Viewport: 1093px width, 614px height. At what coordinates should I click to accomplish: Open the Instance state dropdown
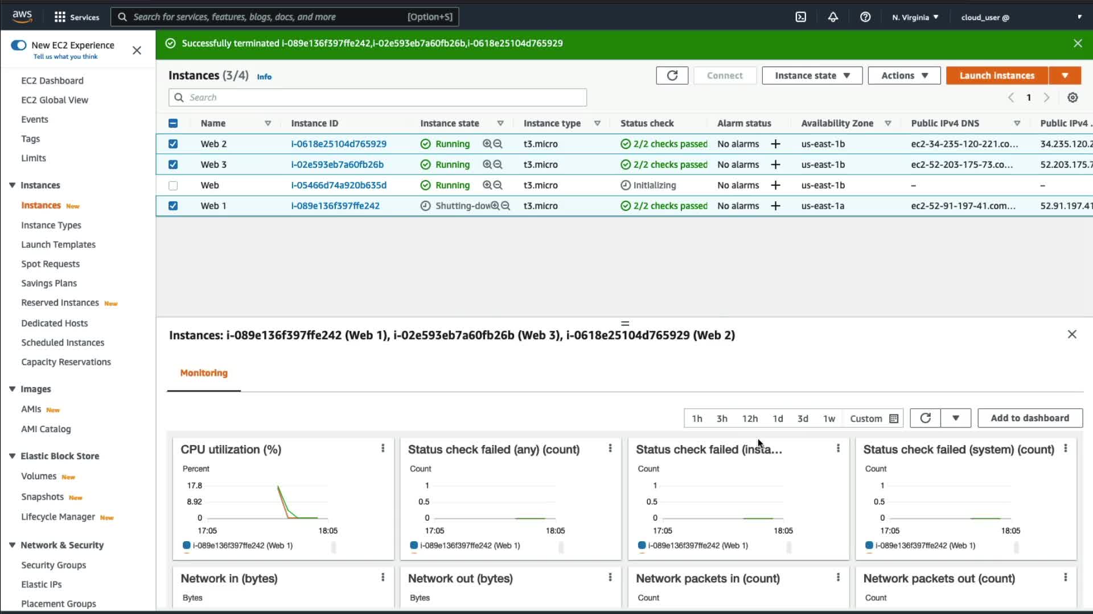(812, 76)
